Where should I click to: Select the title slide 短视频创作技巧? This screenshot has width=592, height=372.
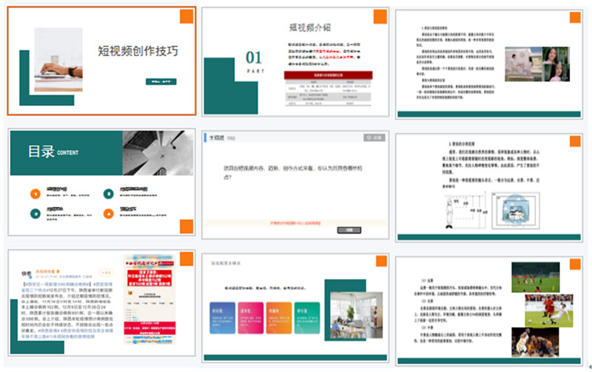point(102,61)
